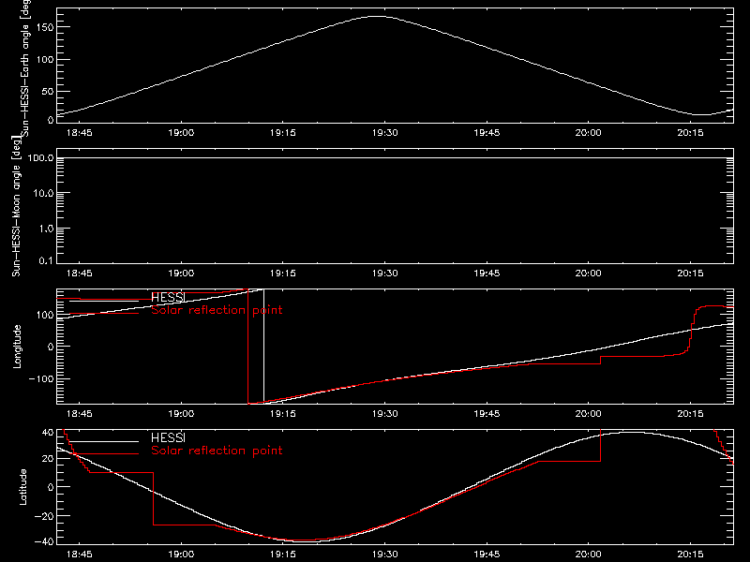Click the -20 tick on Latitude axis
The image size is (750, 562).
pyautogui.click(x=44, y=516)
